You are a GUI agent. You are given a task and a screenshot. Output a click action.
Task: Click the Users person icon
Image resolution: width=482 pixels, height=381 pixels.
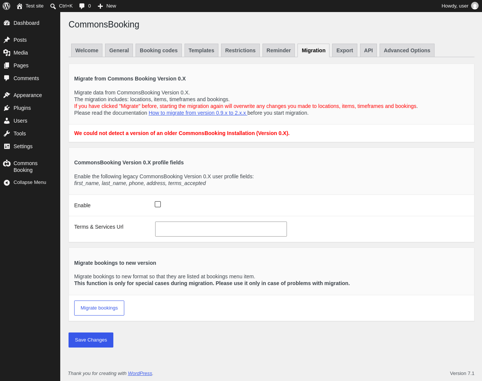[7, 121]
